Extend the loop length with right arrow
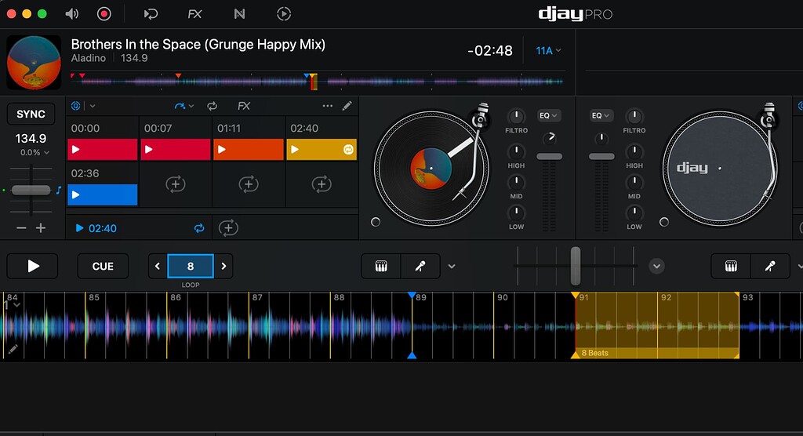 (223, 266)
